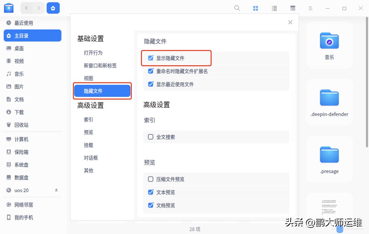This screenshot has height=234, width=369.
Task: Open the file manager settings menu
Action: pyautogui.click(x=311, y=8)
